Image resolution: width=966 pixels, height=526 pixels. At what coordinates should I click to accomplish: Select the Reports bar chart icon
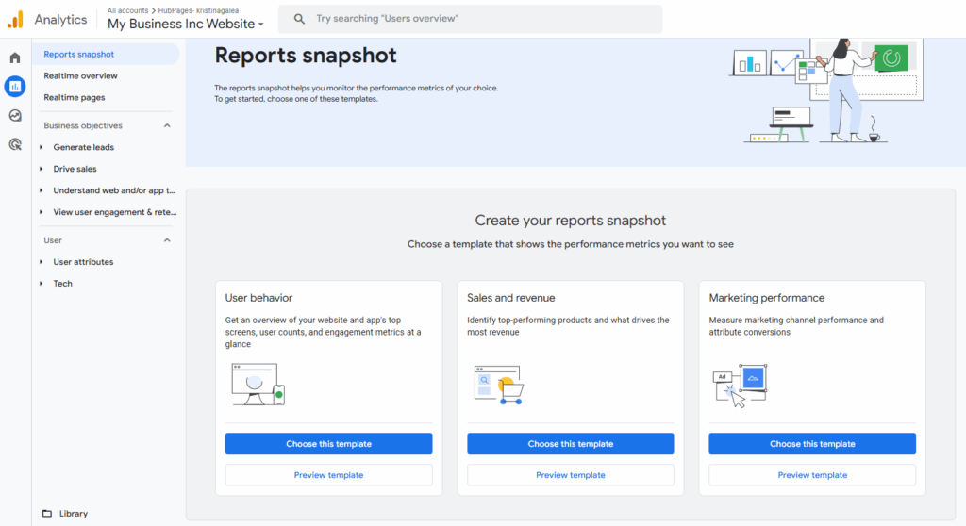(x=15, y=86)
